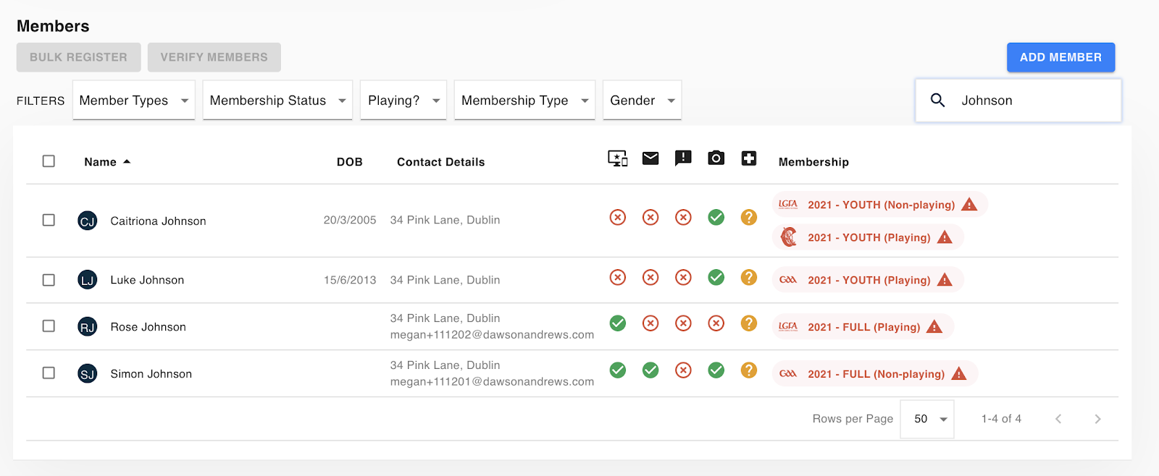Click LGFA logo on Rose Johnson's membership
Viewport: 1159px width, 476px height.
pos(788,327)
